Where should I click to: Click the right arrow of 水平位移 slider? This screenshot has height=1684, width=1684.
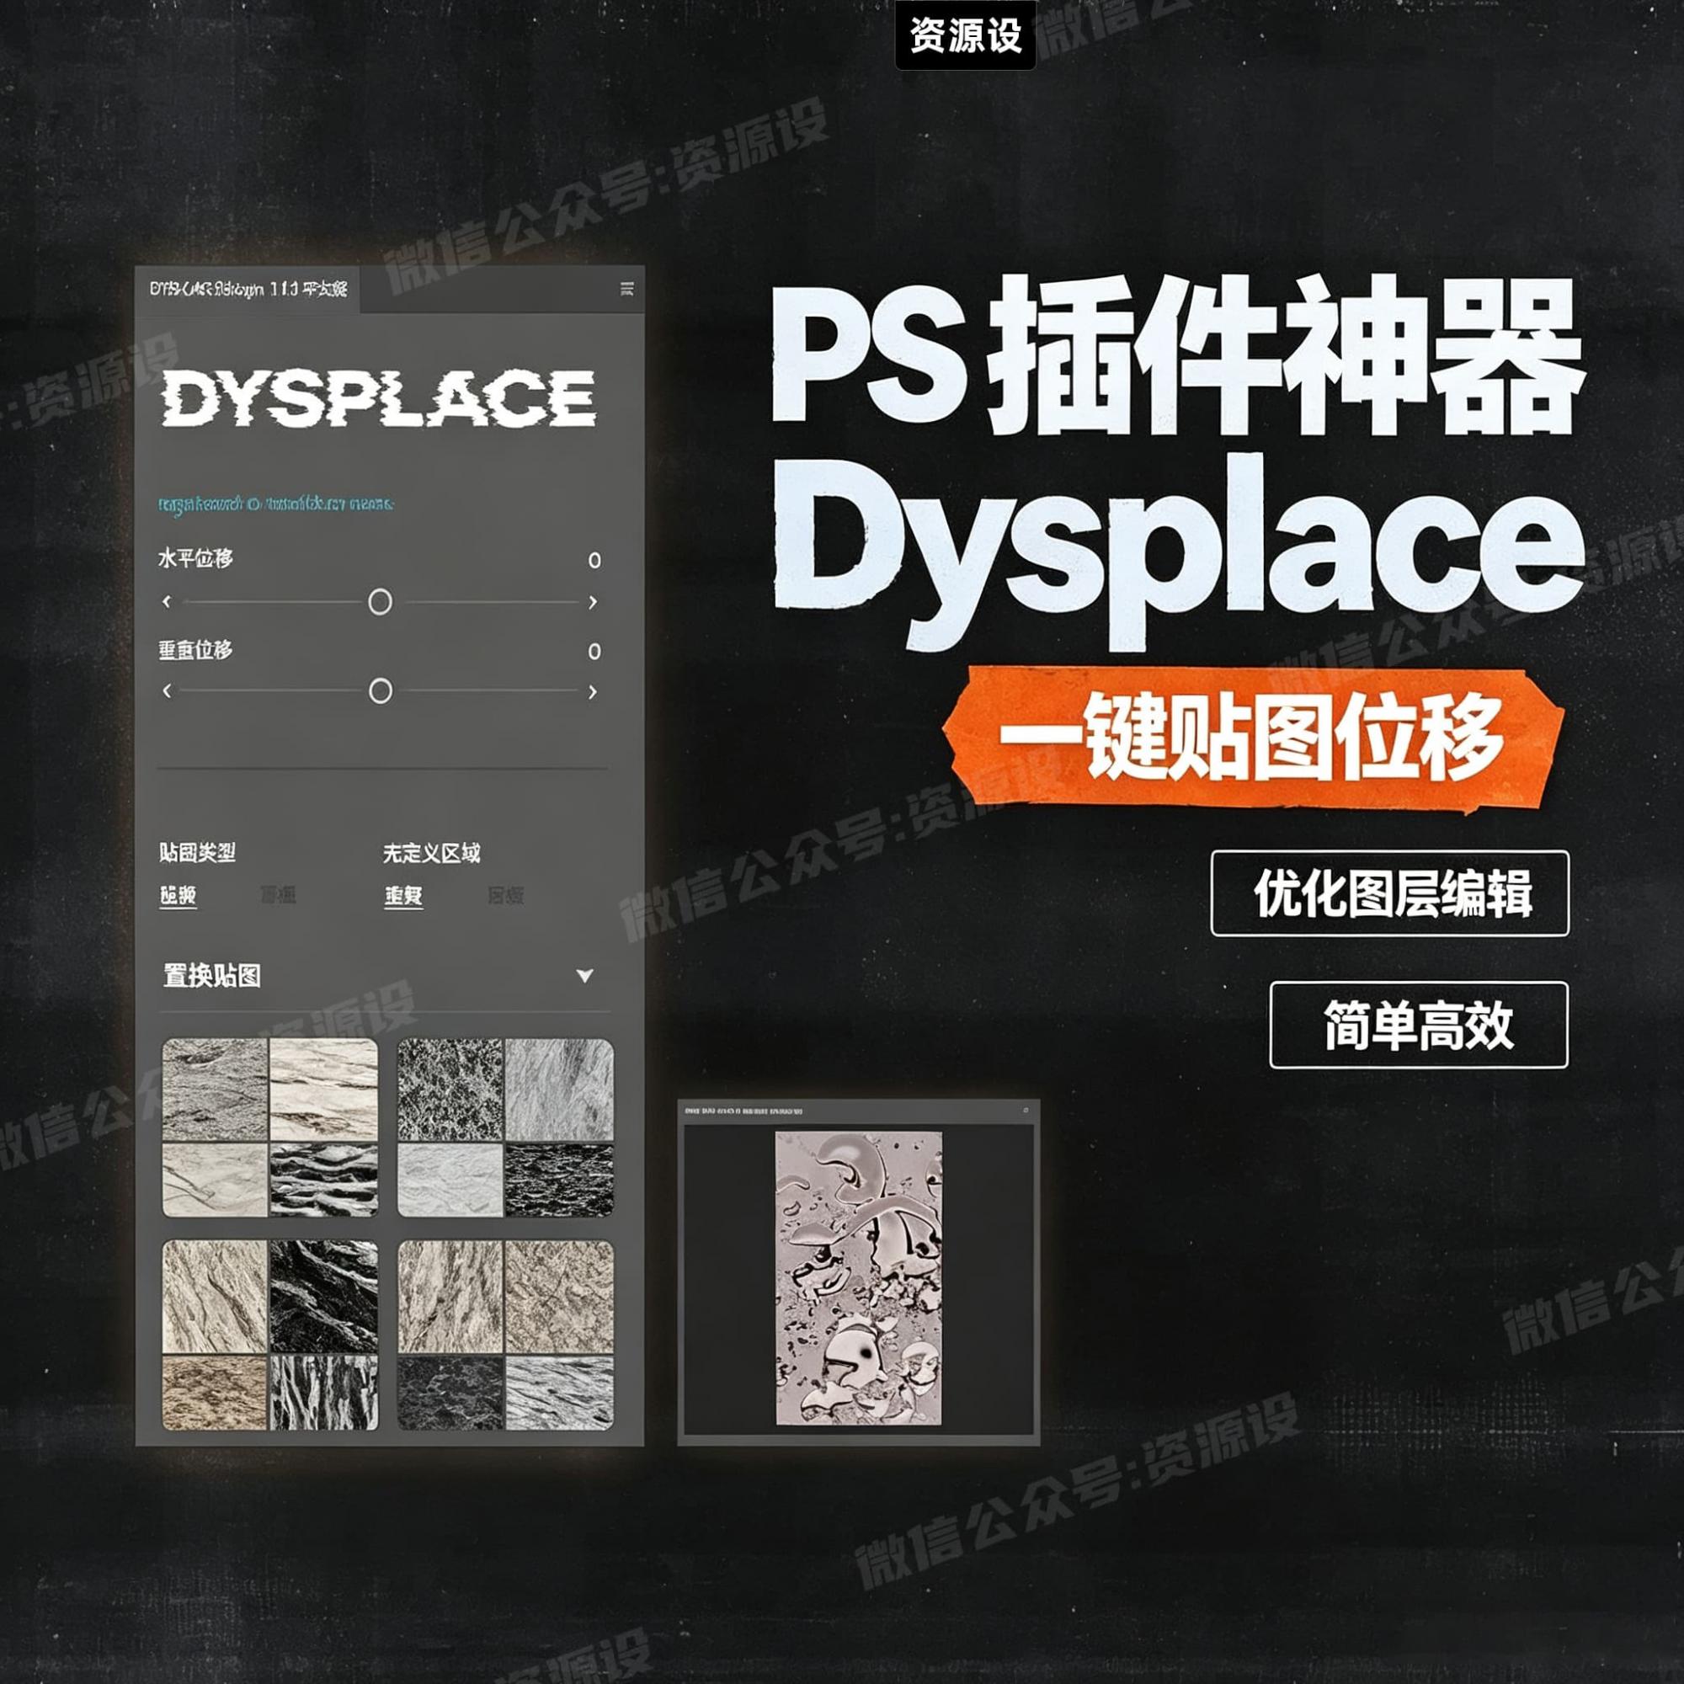click(x=593, y=601)
